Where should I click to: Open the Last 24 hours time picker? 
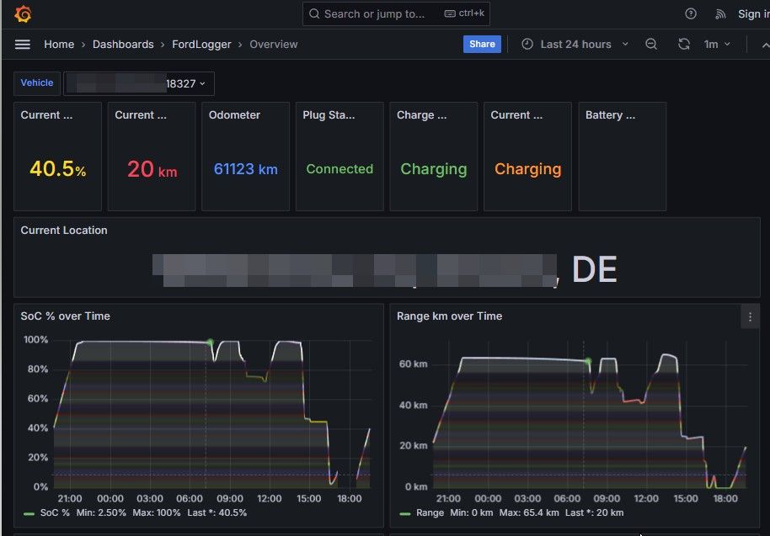point(575,44)
